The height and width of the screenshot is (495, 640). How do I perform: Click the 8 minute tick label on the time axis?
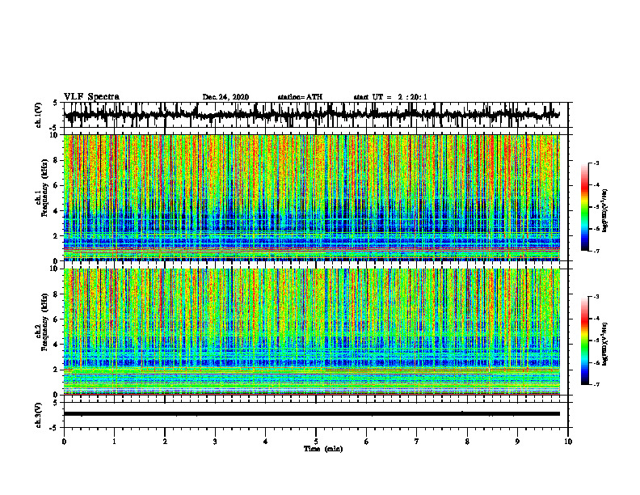pyautogui.click(x=467, y=442)
